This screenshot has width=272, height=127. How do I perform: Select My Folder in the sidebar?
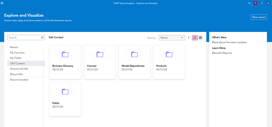click(x=26, y=58)
